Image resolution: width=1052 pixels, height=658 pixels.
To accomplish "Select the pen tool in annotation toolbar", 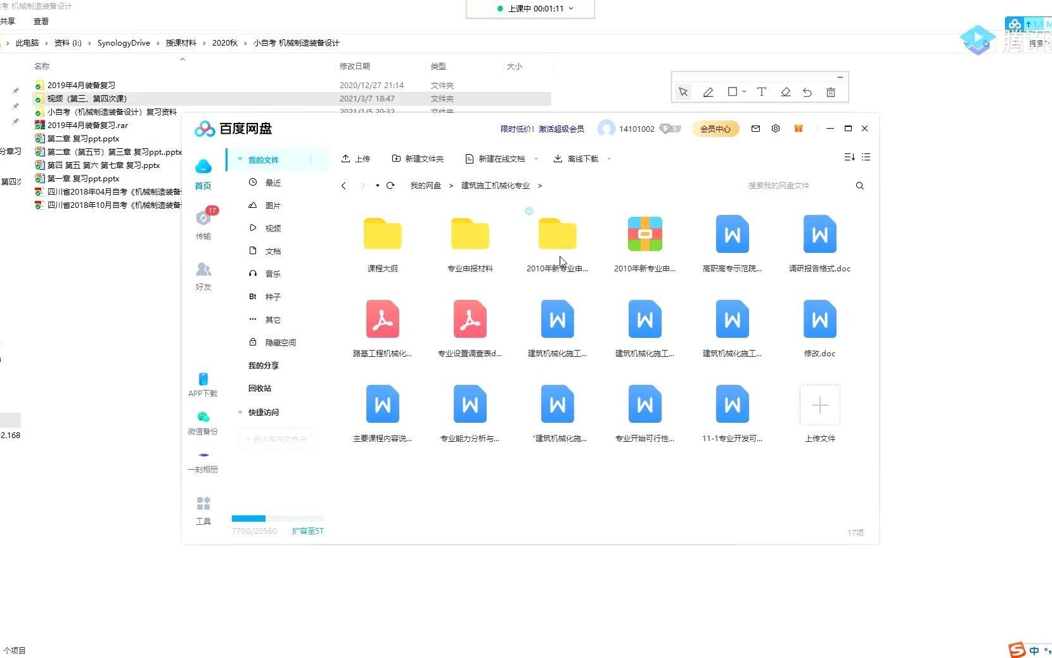I will tap(709, 92).
